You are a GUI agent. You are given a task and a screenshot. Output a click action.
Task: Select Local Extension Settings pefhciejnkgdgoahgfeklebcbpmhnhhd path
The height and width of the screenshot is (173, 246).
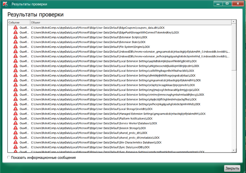116,104
